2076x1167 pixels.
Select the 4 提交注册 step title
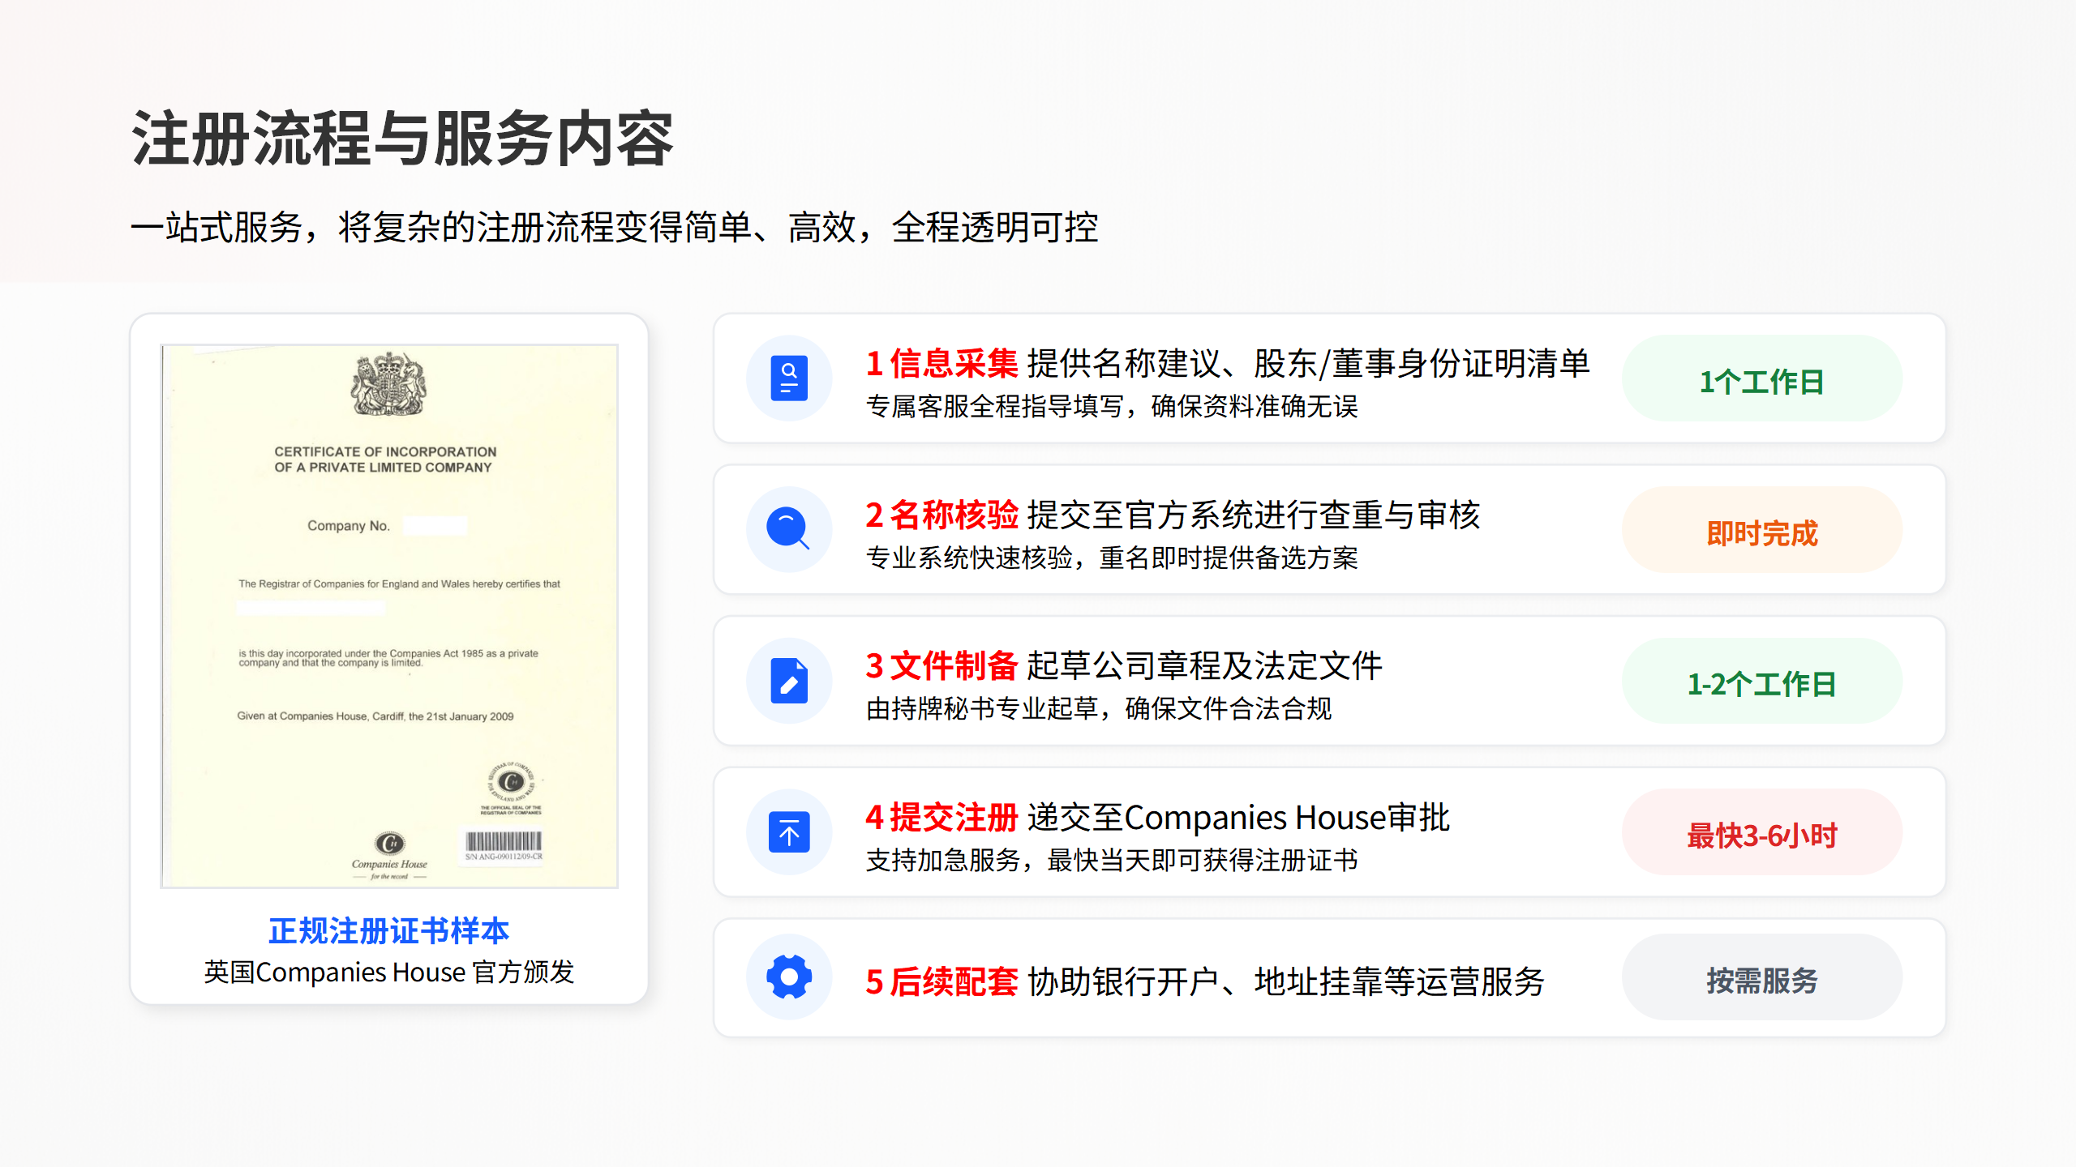[x=941, y=817]
